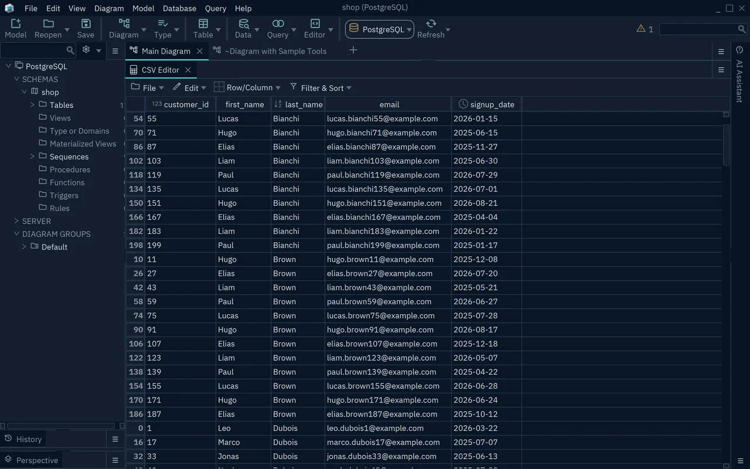Open the Editor toolbar tool
The height and width of the screenshot is (469, 750).
click(315, 23)
